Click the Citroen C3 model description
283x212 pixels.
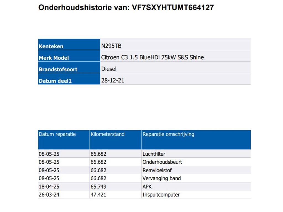pos(153,57)
